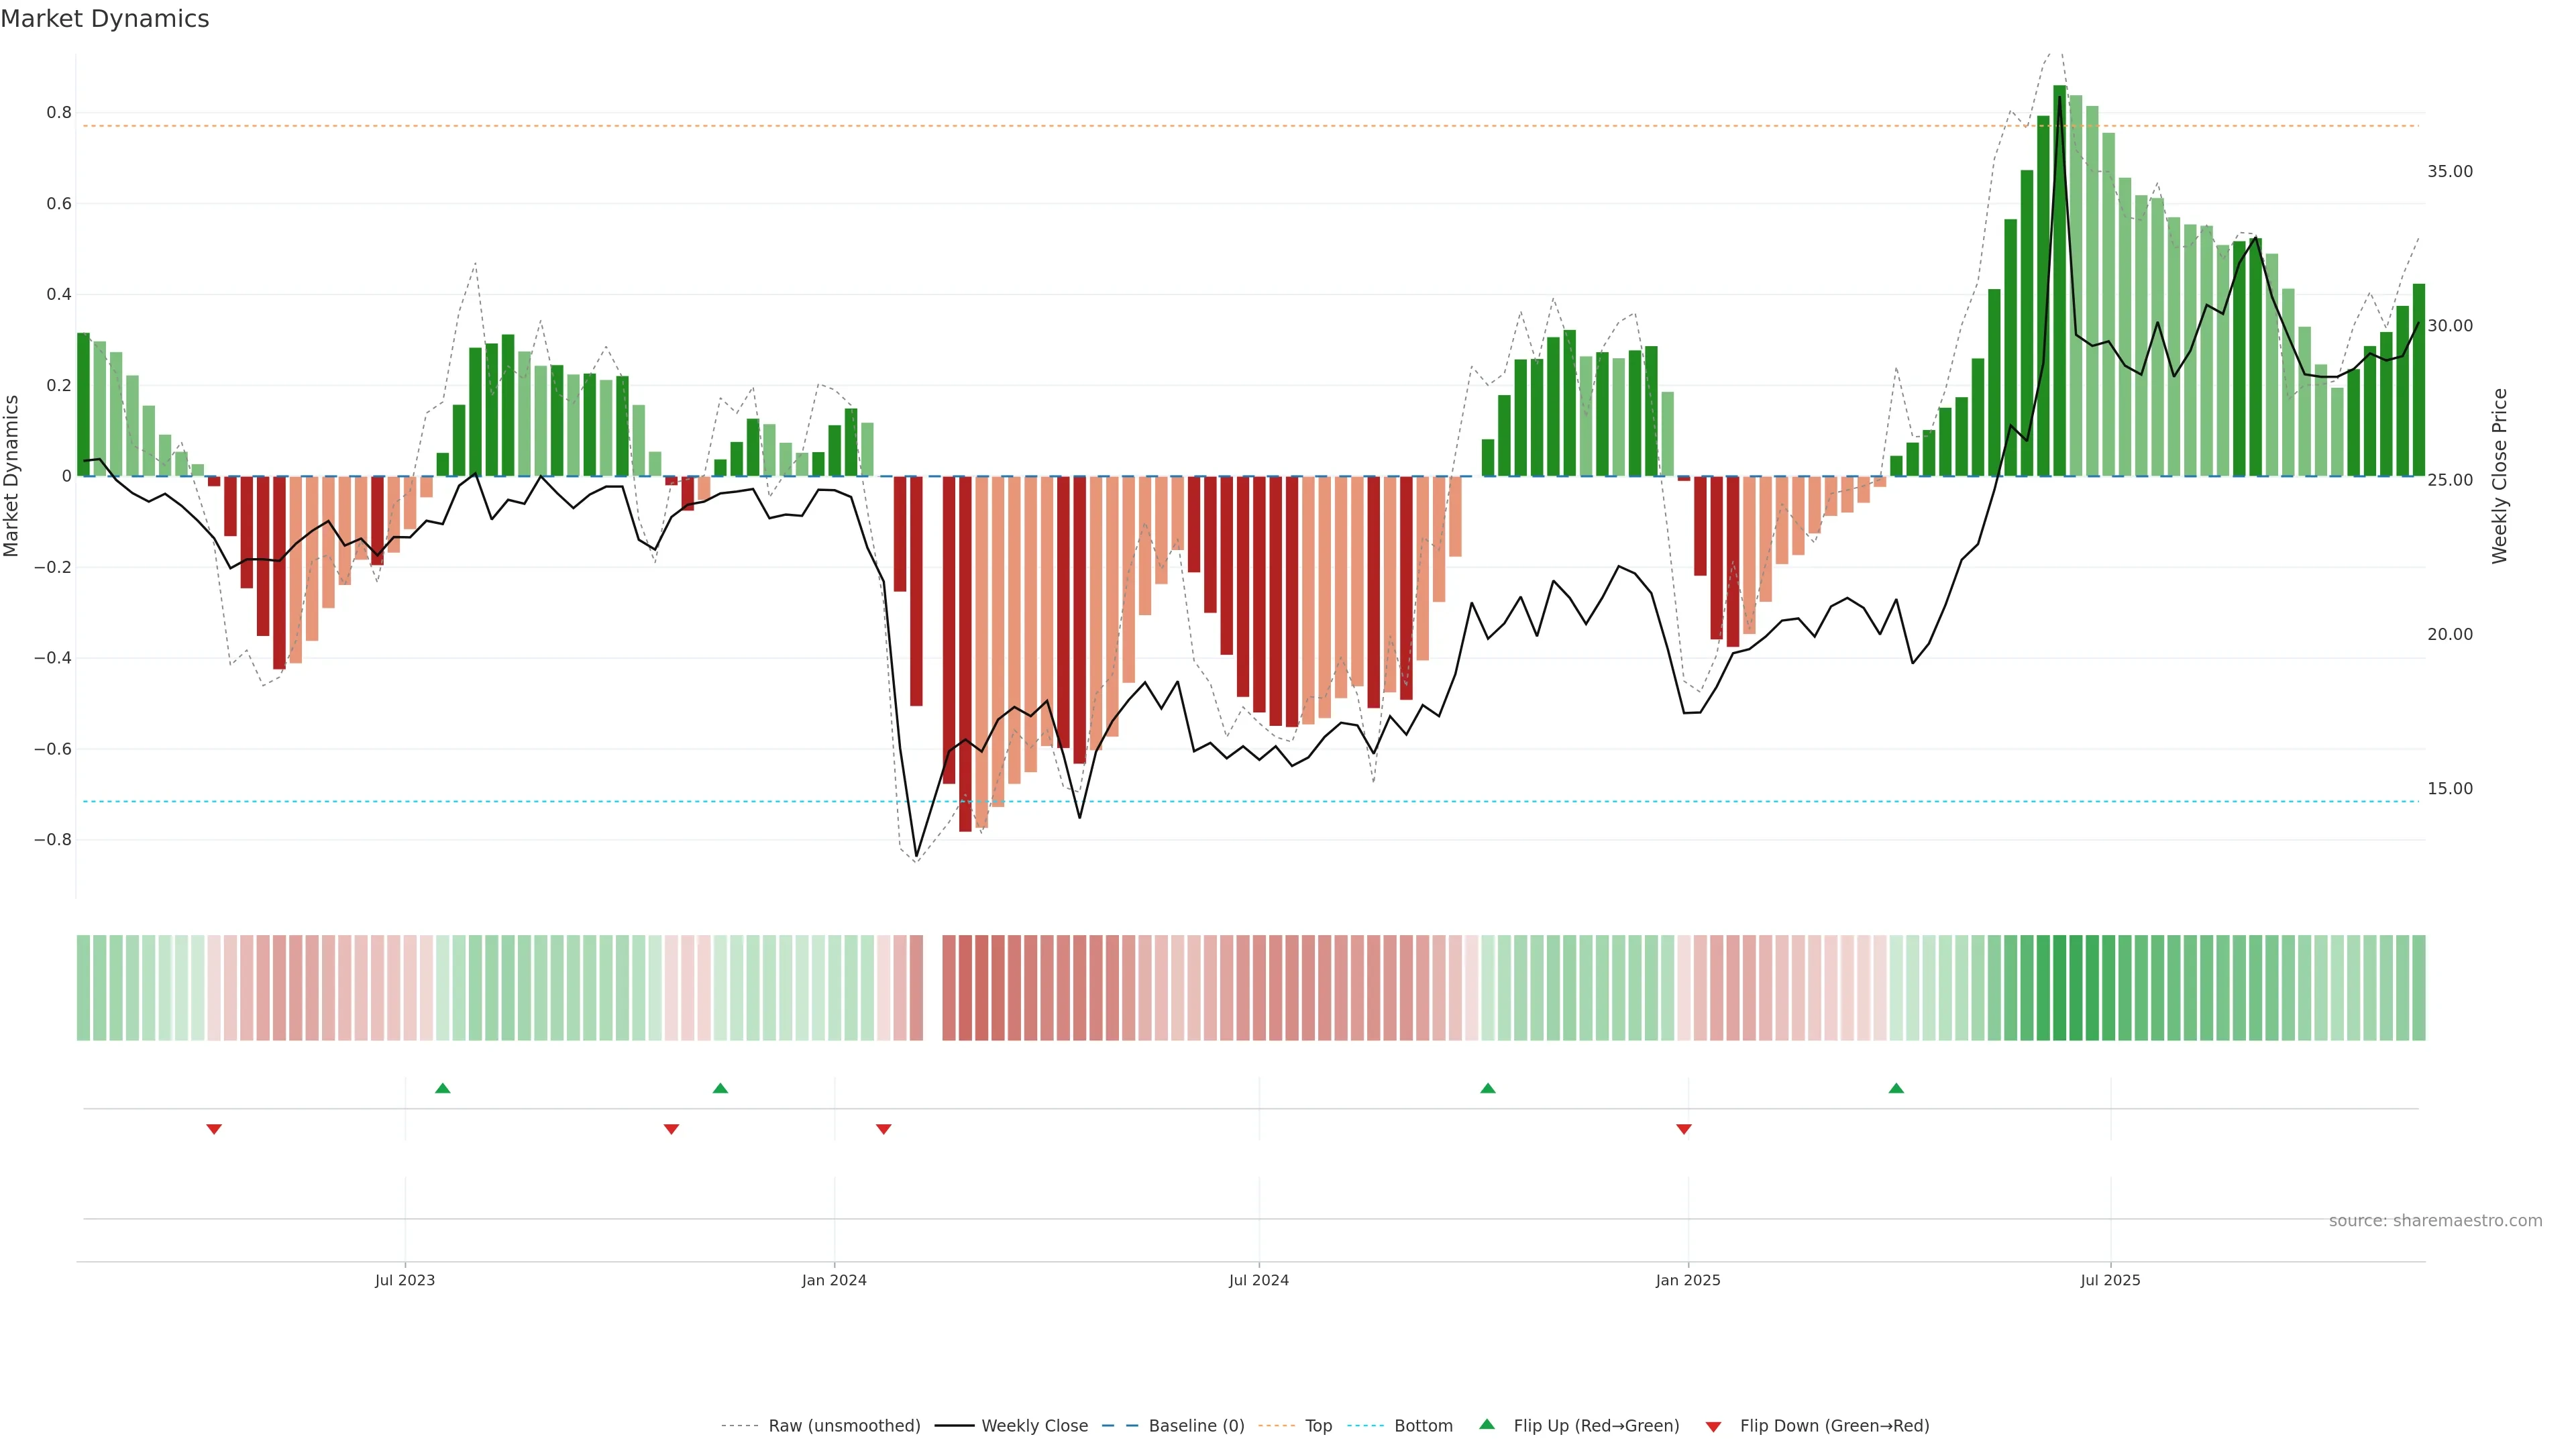This screenshot has width=2576, height=1449.
Task: Click the flip-down triangle between Jul 2023 and Jan 2024
Action: [671, 1129]
